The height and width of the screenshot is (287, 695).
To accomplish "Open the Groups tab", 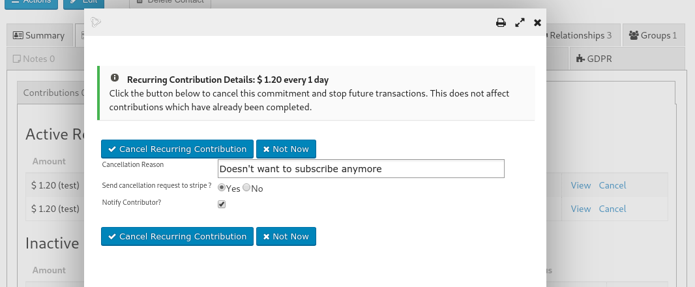I will 653,35.
